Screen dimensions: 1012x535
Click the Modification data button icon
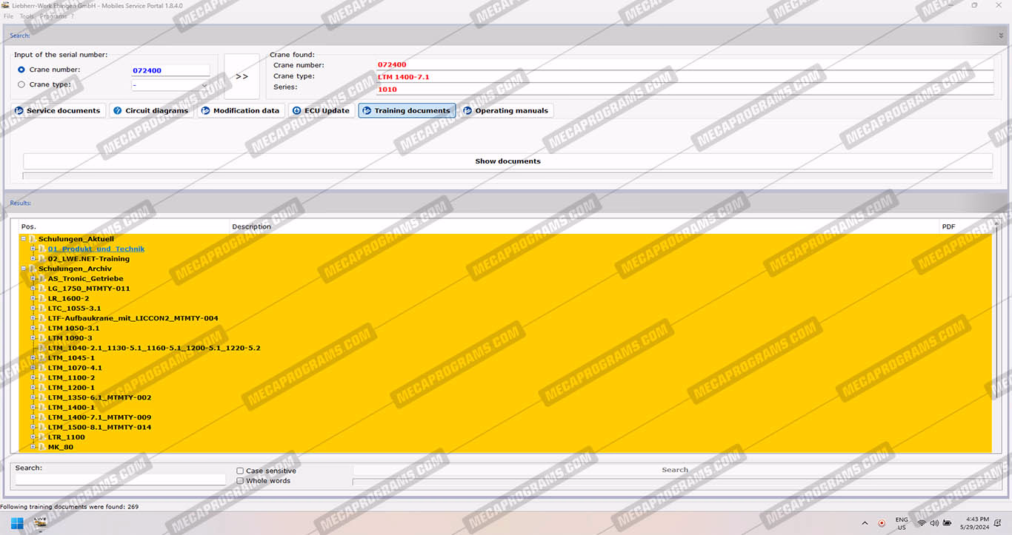pos(206,111)
